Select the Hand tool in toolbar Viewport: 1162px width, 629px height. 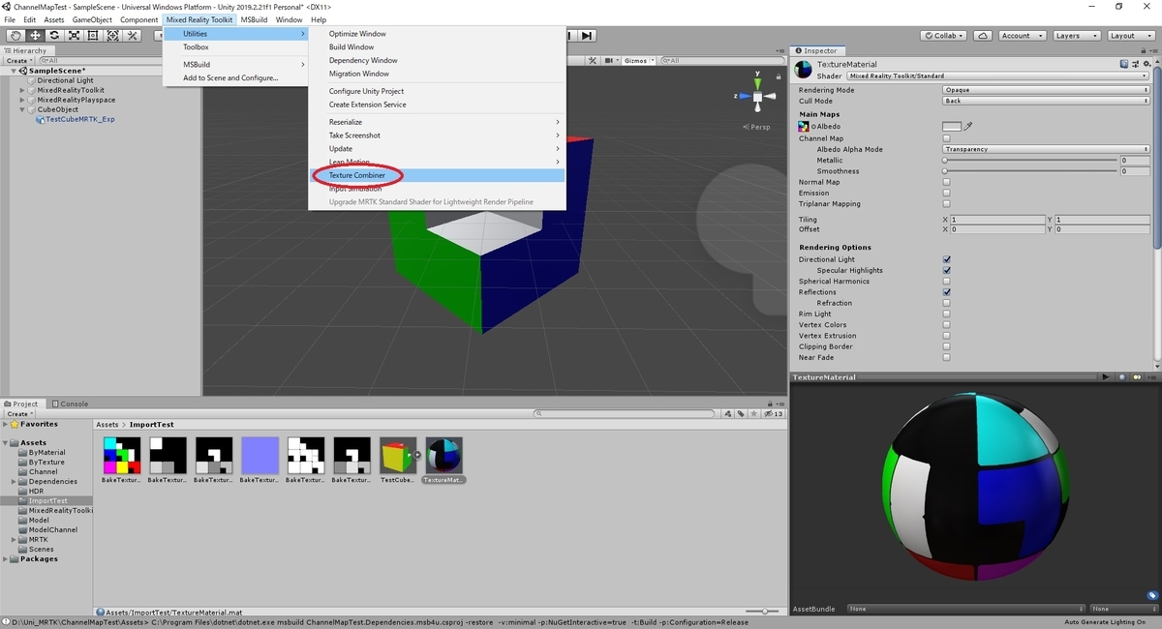(15, 36)
